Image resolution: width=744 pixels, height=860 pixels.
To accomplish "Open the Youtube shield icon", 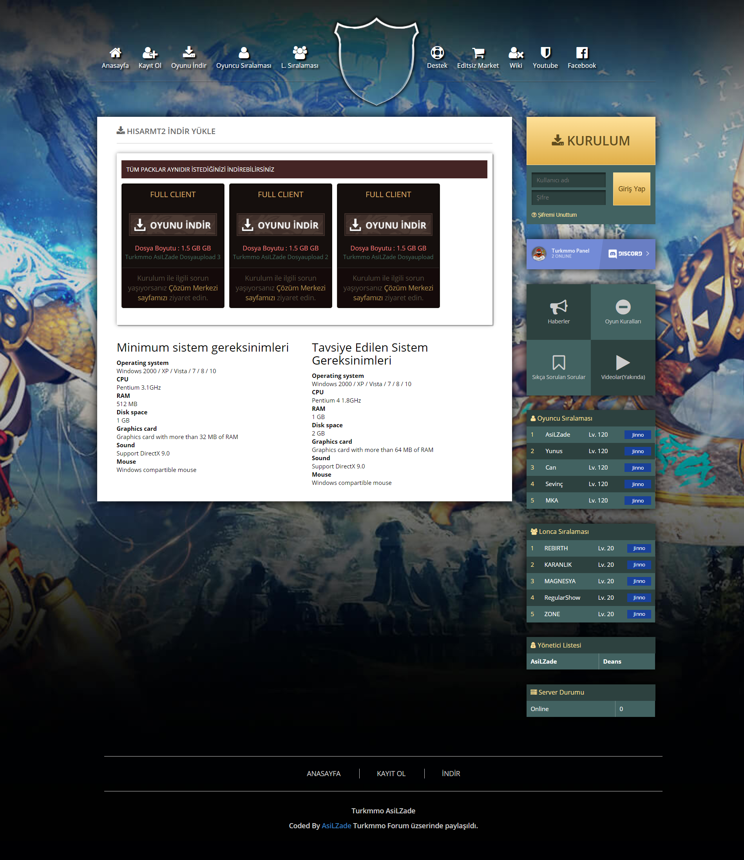I will pos(545,53).
